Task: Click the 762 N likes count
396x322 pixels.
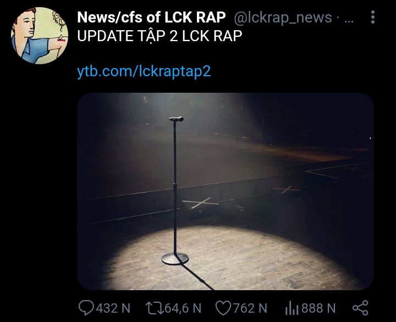Action: (x=250, y=308)
